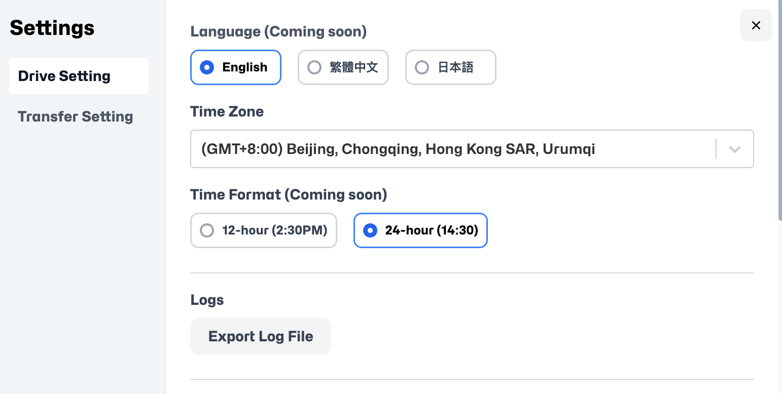Click the separator line below Export Log File

[472, 379]
